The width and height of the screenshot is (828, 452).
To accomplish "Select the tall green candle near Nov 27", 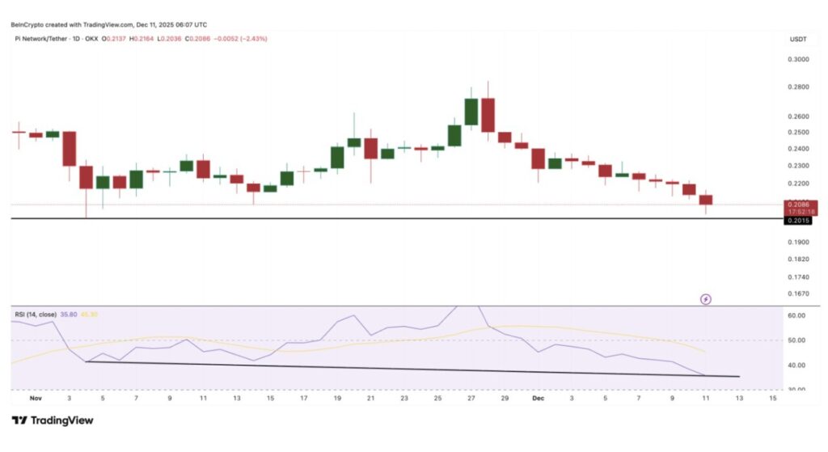I will click(471, 112).
